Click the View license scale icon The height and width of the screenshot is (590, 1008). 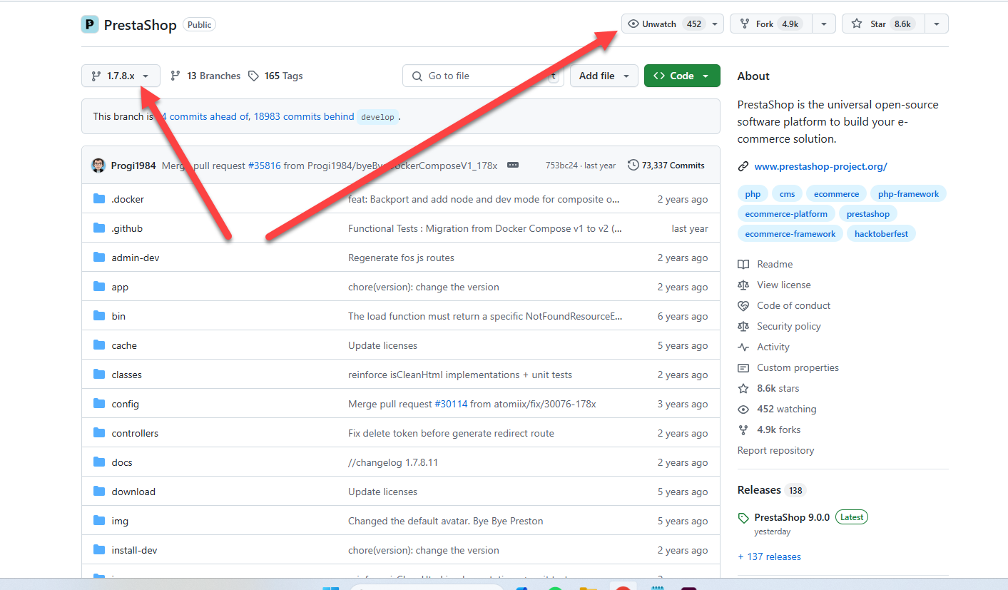[743, 285]
